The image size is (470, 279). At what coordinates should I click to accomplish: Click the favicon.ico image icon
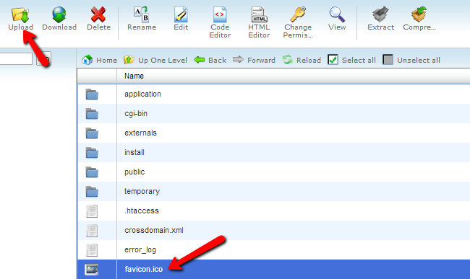coord(91,270)
